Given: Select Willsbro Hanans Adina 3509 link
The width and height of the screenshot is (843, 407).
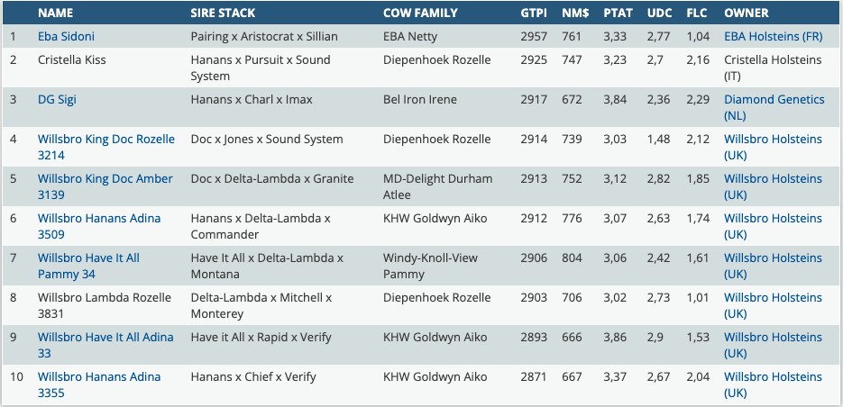Looking at the screenshot, I should click(99, 219).
